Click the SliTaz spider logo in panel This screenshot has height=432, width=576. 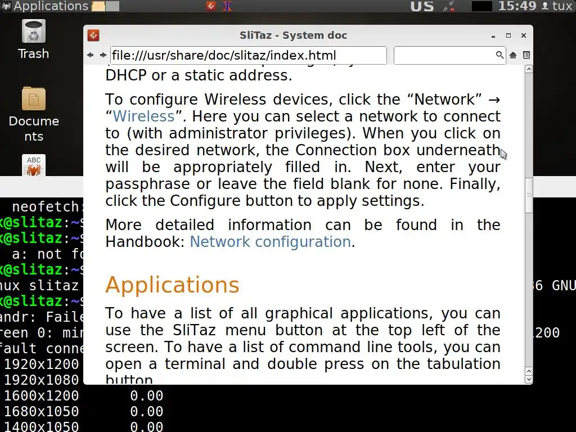(x=6, y=6)
